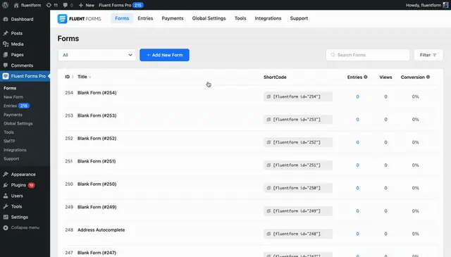Copy the shortcode for form 251
The image size is (451, 257).
click(268, 165)
